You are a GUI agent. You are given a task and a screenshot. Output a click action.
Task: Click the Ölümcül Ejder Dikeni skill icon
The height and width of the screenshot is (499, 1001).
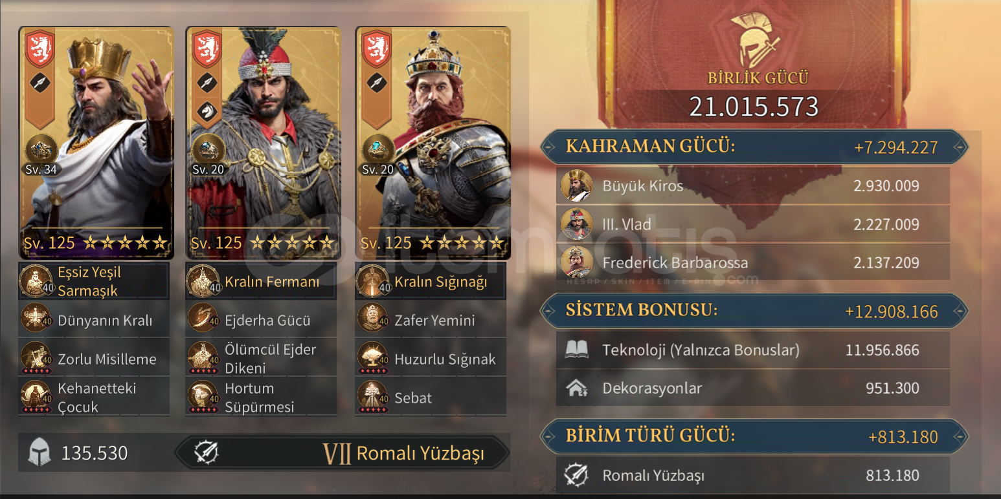[x=203, y=358]
